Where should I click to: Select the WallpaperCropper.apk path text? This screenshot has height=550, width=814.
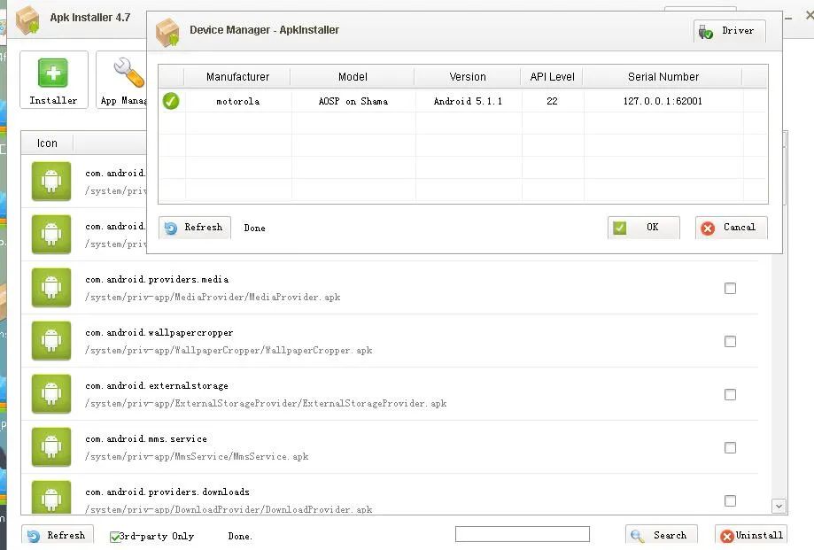[x=229, y=350]
